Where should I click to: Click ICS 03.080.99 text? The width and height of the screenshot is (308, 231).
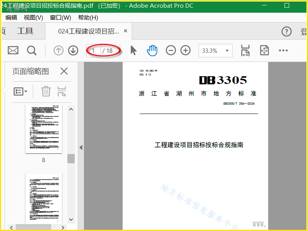tap(149, 70)
